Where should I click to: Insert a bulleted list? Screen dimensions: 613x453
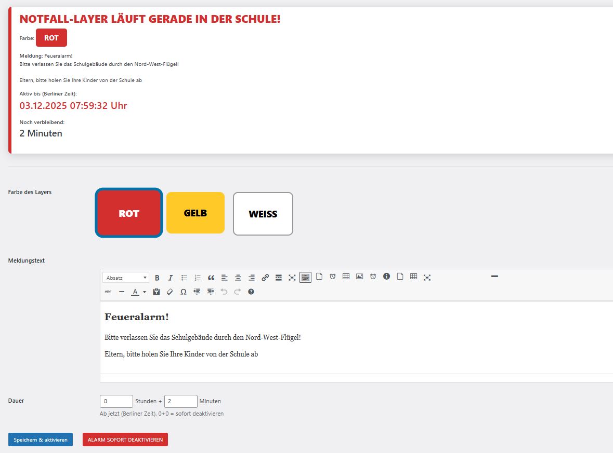pos(184,278)
